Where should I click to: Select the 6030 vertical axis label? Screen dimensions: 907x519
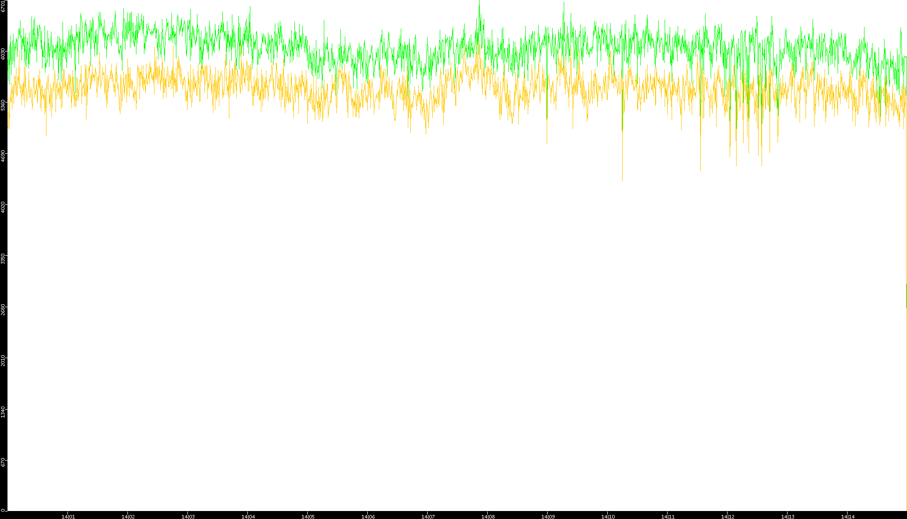tap(3, 53)
